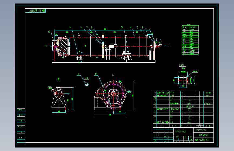Click balloon callout 1 above the main view
Viewport: 234px width, 151px height.
[147, 27]
